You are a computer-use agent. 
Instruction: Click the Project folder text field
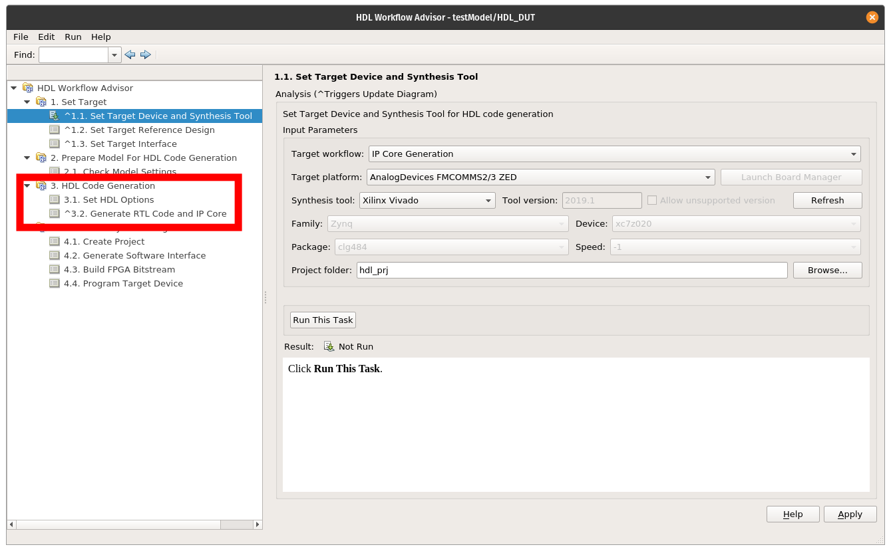pyautogui.click(x=572, y=270)
